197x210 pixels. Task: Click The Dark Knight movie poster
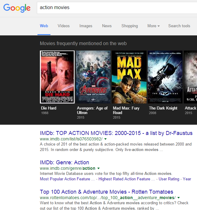point(165,77)
